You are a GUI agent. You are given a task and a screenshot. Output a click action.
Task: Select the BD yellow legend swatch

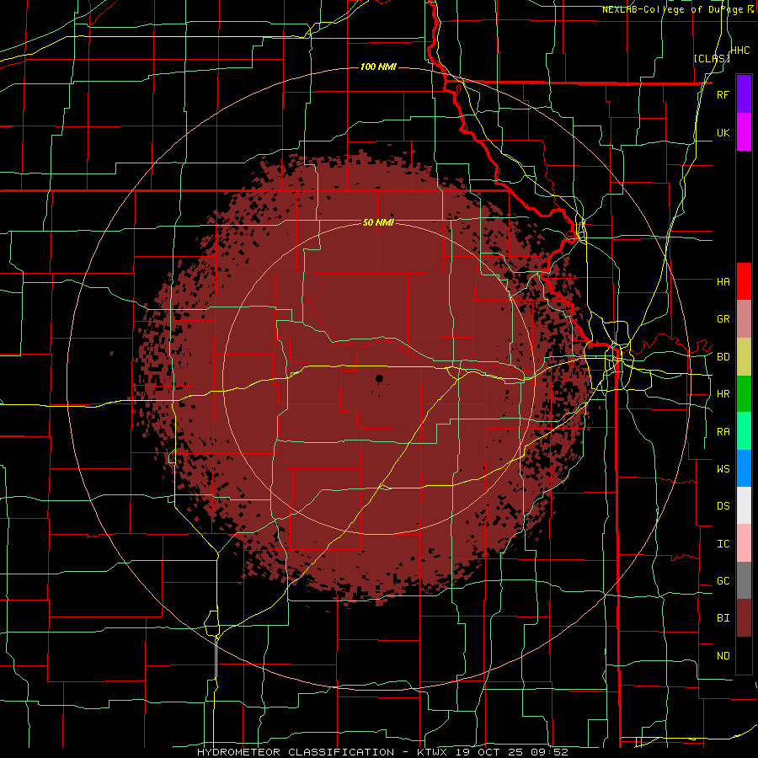(744, 357)
